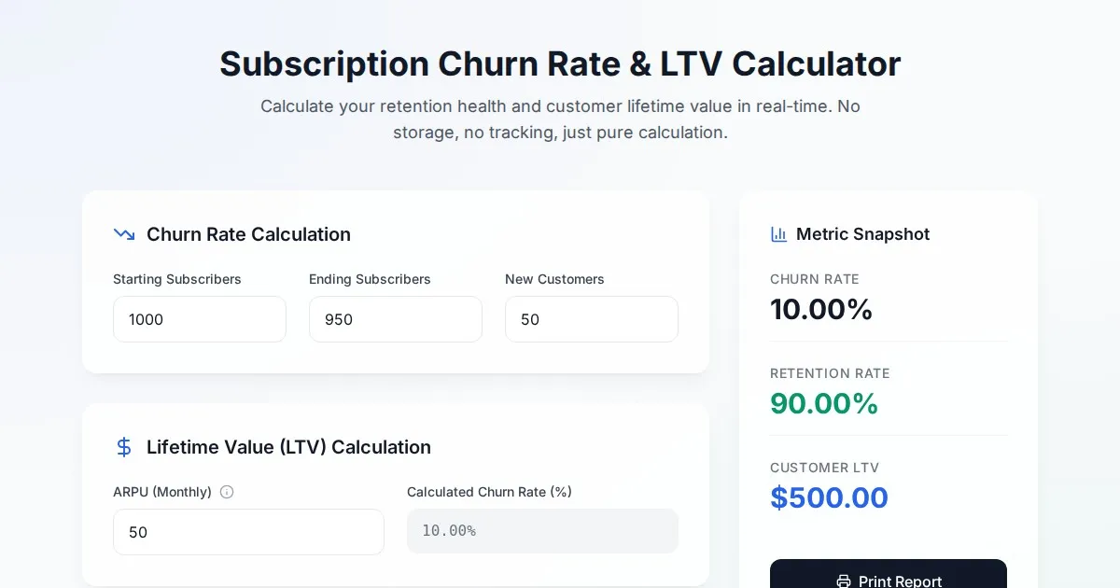The height and width of the screenshot is (588, 1120).
Task: Click the Metric Snapshot panel heading
Action: (x=862, y=234)
